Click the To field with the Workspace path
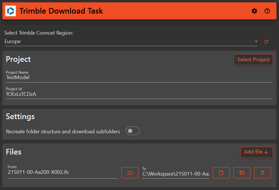This screenshot has height=190, width=279. (x=175, y=174)
